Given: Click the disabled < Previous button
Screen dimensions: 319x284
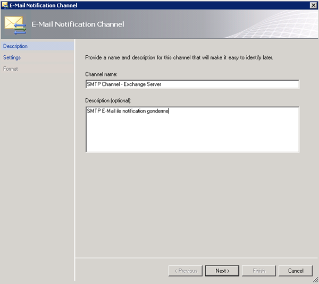Looking at the screenshot, I should pos(186,271).
